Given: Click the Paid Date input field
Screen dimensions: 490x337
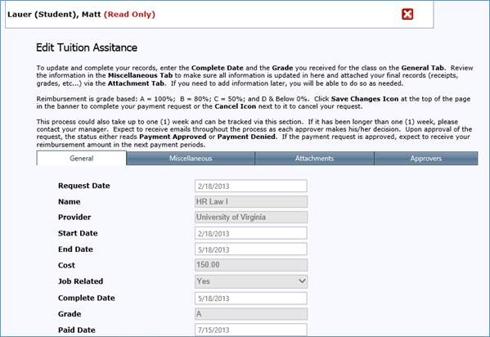Looking at the screenshot, I should click(251, 330).
